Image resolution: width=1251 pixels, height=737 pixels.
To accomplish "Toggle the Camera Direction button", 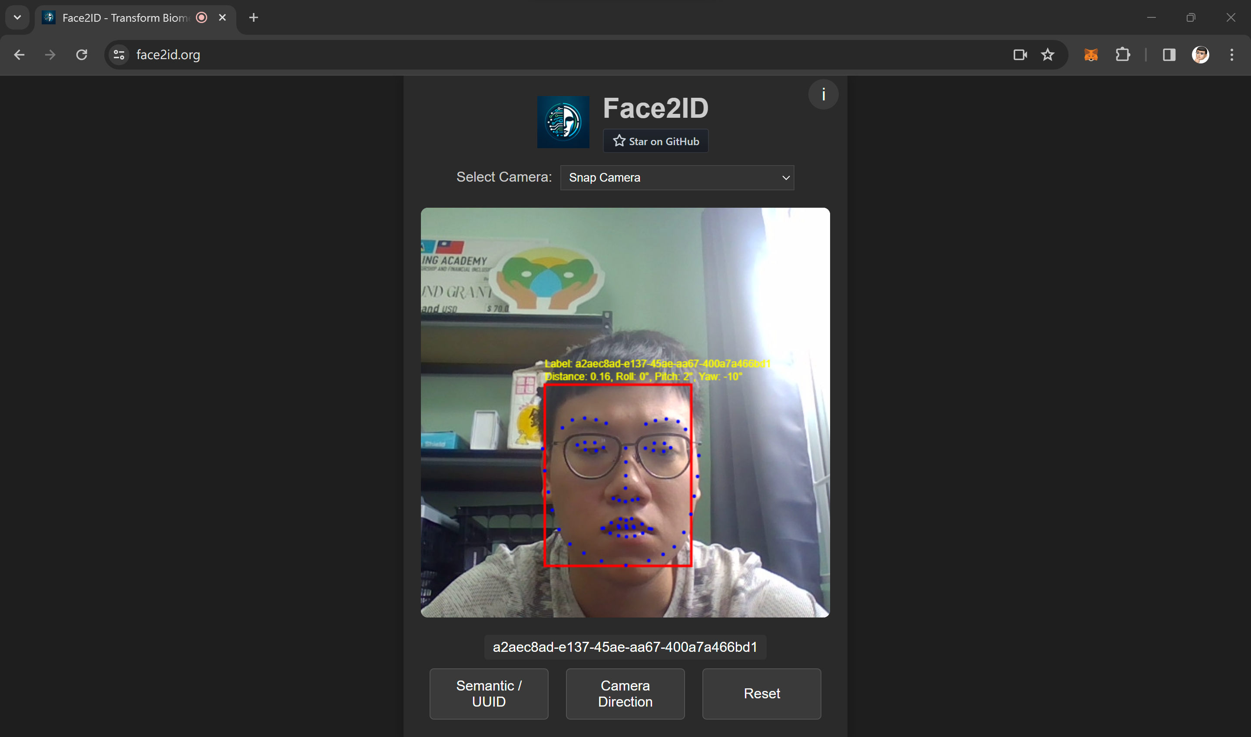I will tap(625, 693).
